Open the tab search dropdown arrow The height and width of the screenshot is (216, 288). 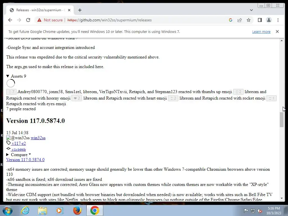(251, 10)
